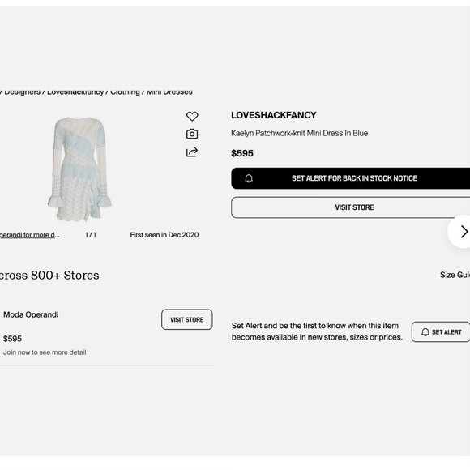Click the Operandi for more details link
Screen dimensions: 470x470
(x=29, y=235)
